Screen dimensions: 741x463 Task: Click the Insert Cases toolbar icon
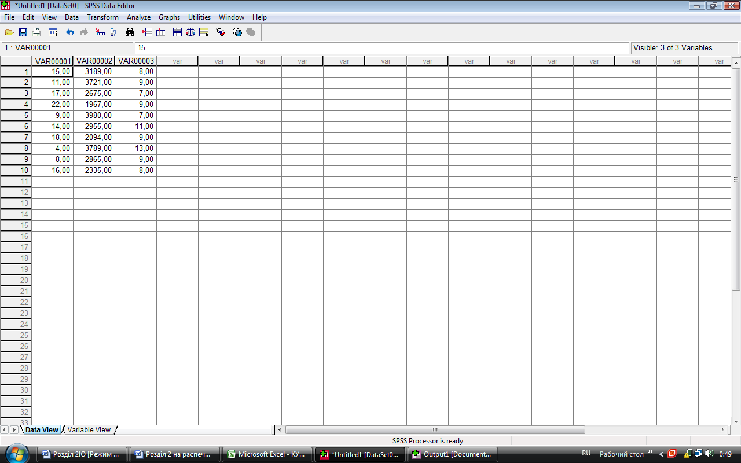[x=146, y=32]
